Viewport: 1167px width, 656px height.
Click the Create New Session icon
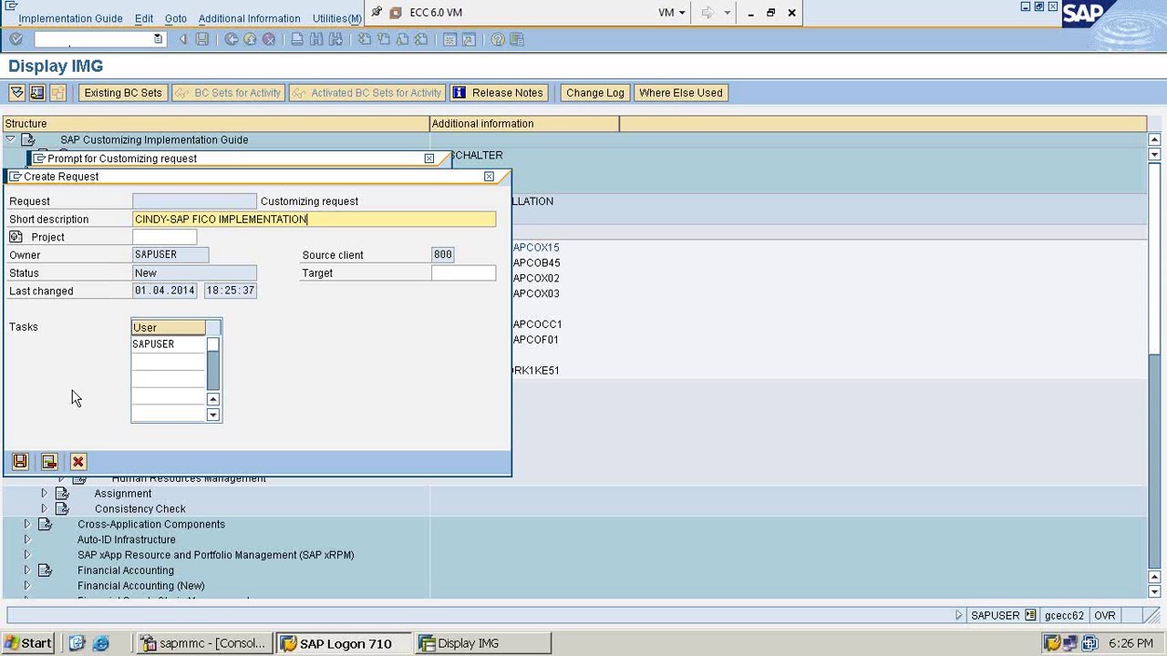[449, 39]
